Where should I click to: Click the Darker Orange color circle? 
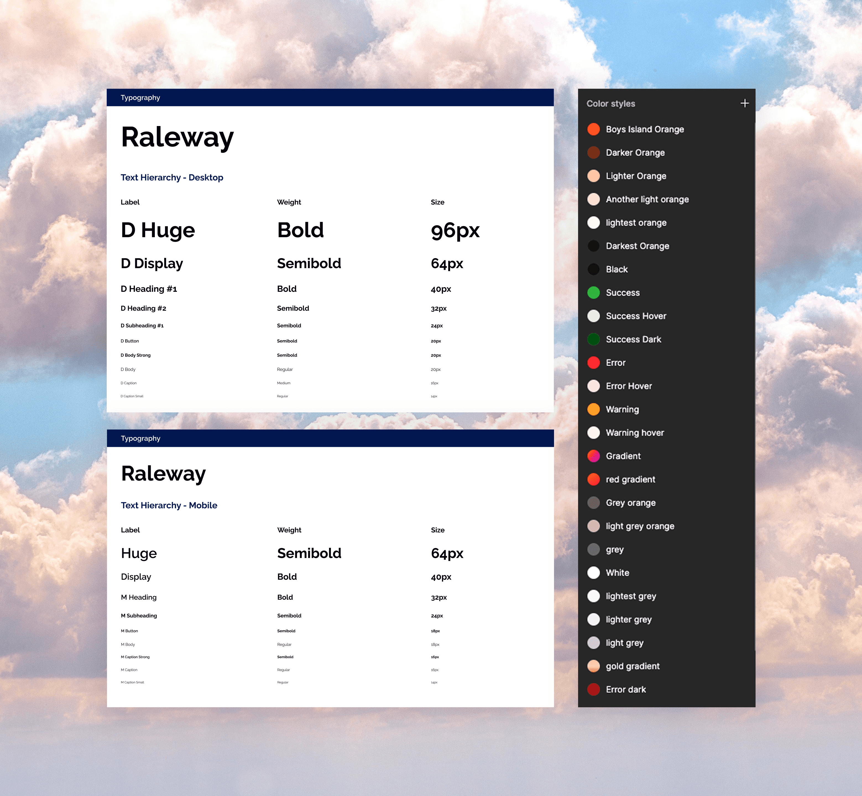pos(593,153)
